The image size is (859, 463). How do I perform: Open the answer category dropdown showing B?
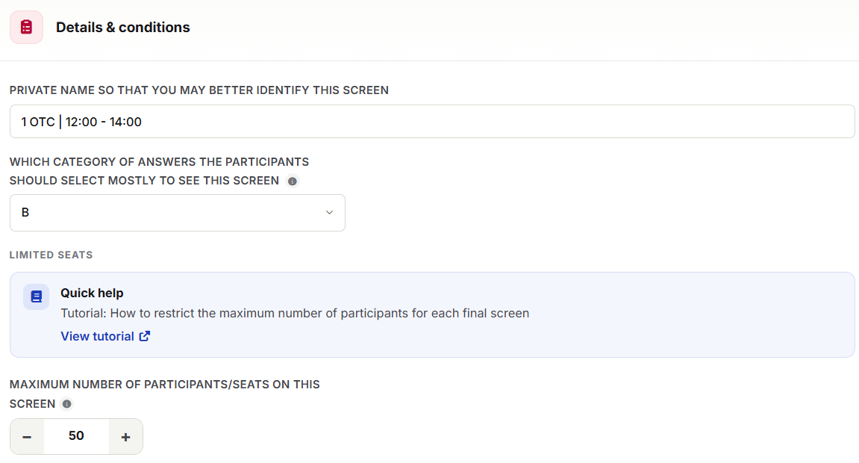[x=178, y=213]
